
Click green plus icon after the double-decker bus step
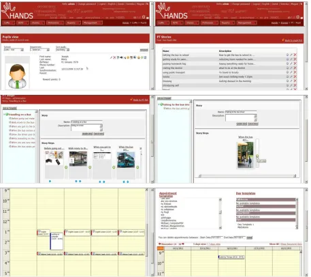pos(137,167)
